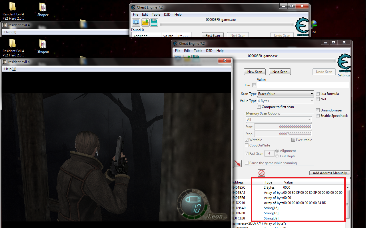Select the Alignment radio button

[277, 151]
